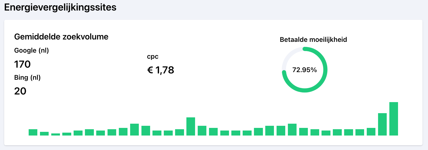Click the Energievergelijkingssites page heading

point(60,7)
